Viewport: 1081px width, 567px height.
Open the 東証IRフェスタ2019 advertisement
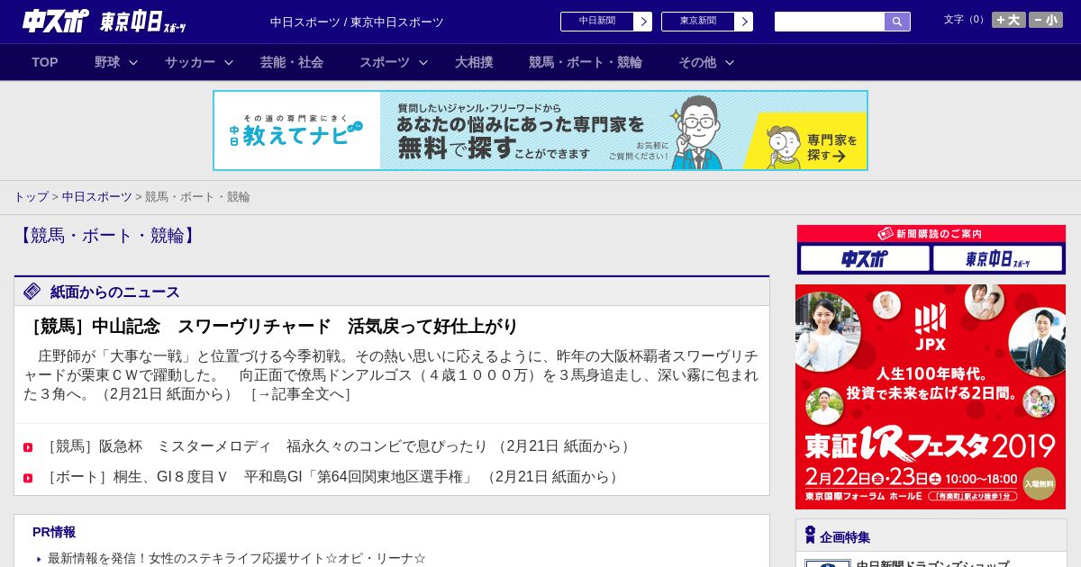click(931, 397)
